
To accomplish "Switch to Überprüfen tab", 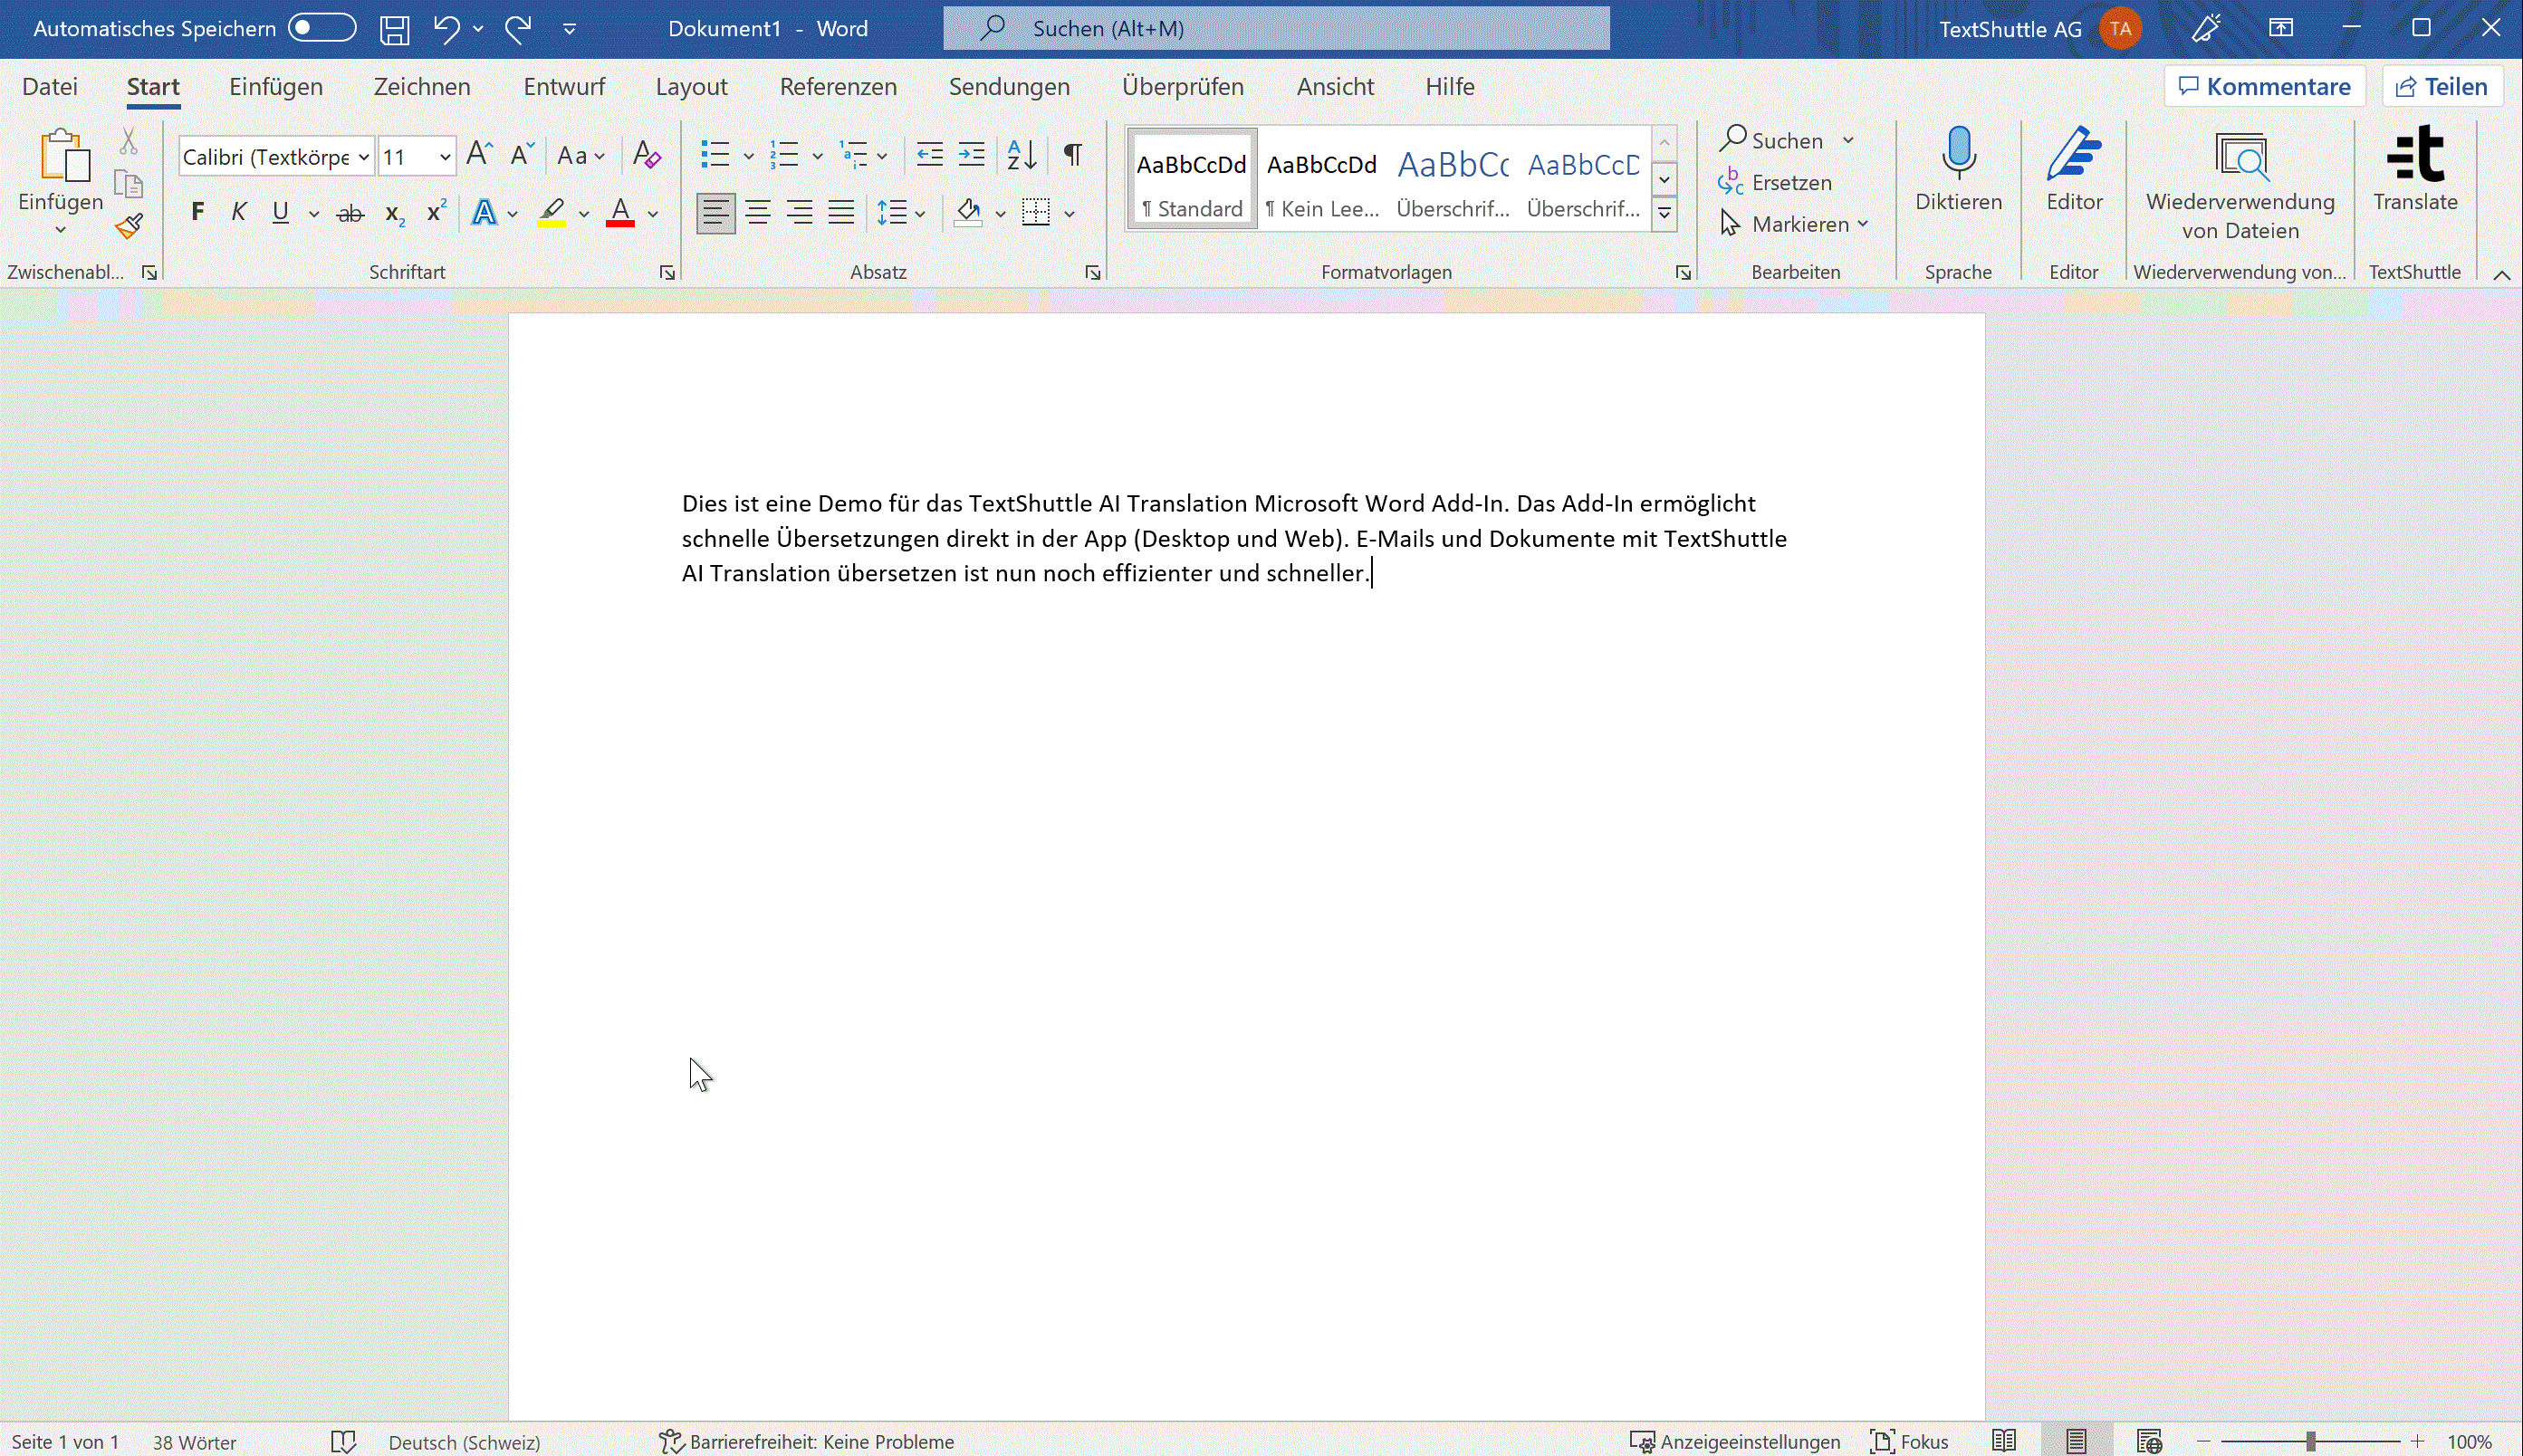I will (x=1183, y=87).
